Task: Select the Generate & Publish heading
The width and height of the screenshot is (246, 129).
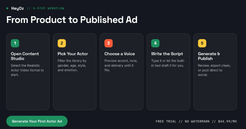Action: pyautogui.click(x=209, y=56)
